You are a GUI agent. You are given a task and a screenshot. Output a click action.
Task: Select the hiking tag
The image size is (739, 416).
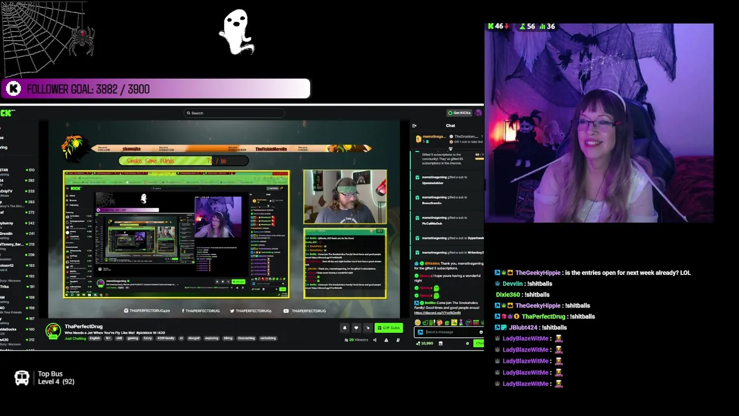point(228,339)
